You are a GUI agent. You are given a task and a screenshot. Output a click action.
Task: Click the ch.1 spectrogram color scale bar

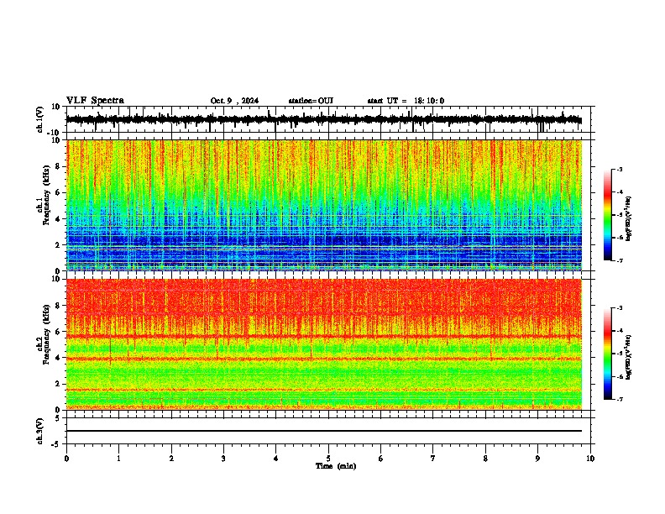[x=607, y=215]
